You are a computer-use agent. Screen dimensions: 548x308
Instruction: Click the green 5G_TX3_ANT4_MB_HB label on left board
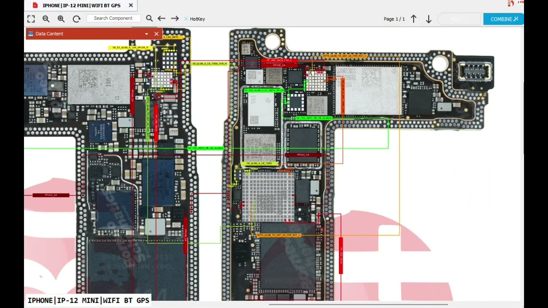click(x=205, y=148)
